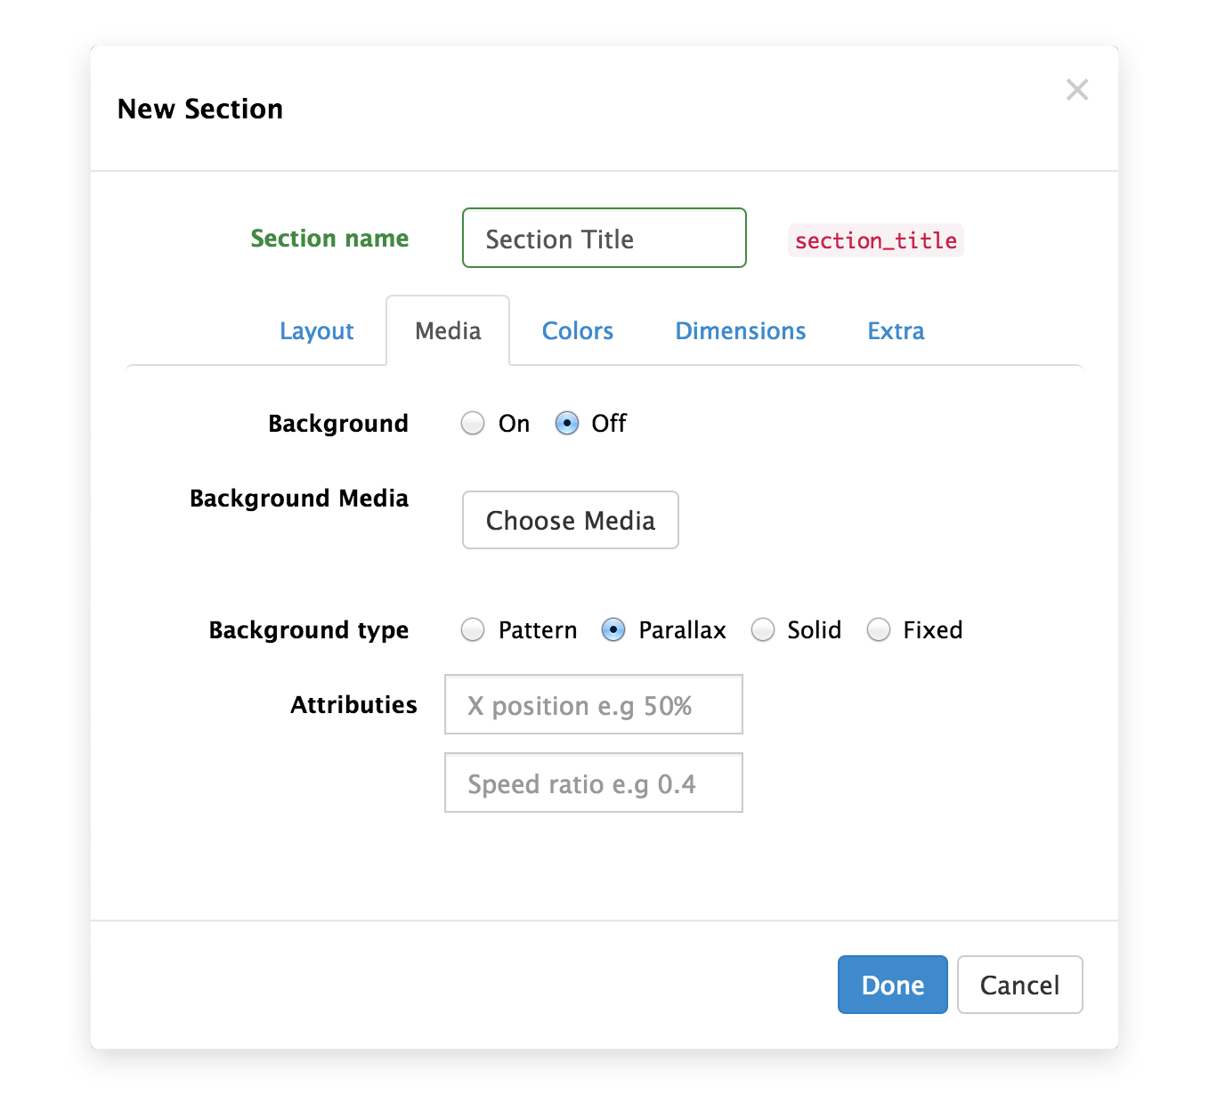
Task: Close the New Section dialog
Action: (1076, 90)
